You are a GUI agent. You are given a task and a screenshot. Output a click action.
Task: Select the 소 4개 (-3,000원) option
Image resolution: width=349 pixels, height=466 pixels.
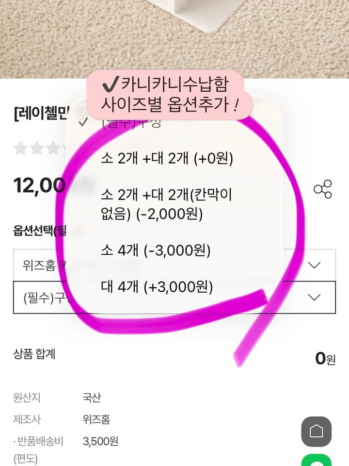click(x=156, y=251)
